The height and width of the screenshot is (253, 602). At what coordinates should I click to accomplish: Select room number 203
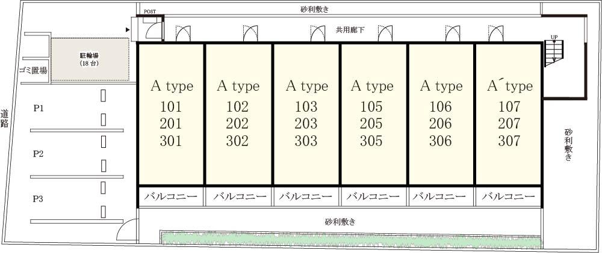[x=306, y=124]
